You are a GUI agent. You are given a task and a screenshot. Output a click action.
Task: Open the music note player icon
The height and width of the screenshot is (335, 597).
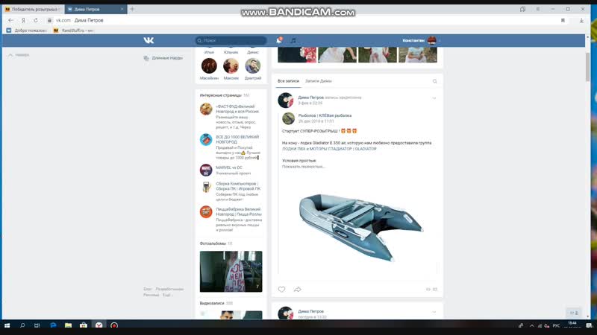pyautogui.click(x=293, y=40)
